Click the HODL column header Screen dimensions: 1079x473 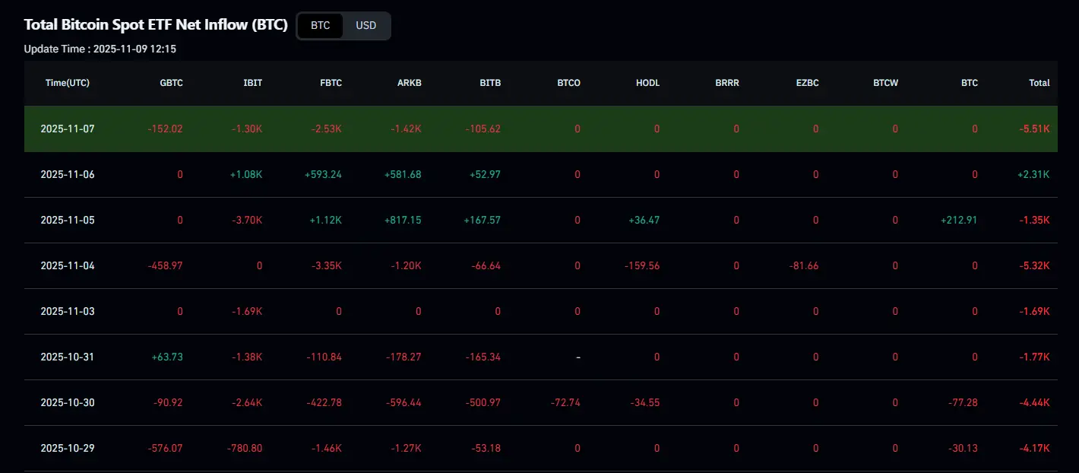[x=647, y=83]
